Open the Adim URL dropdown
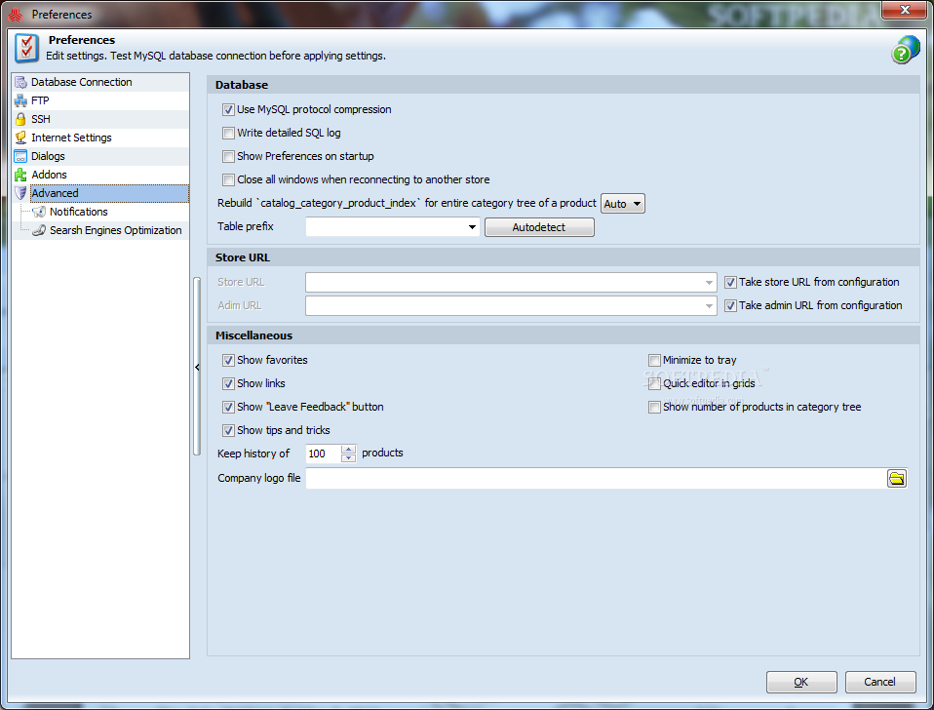This screenshot has width=934, height=710. [x=709, y=305]
